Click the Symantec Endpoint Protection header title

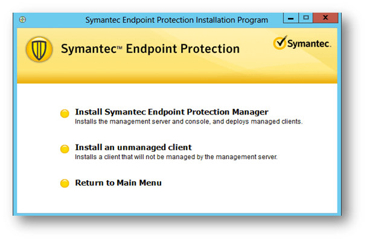(x=150, y=49)
